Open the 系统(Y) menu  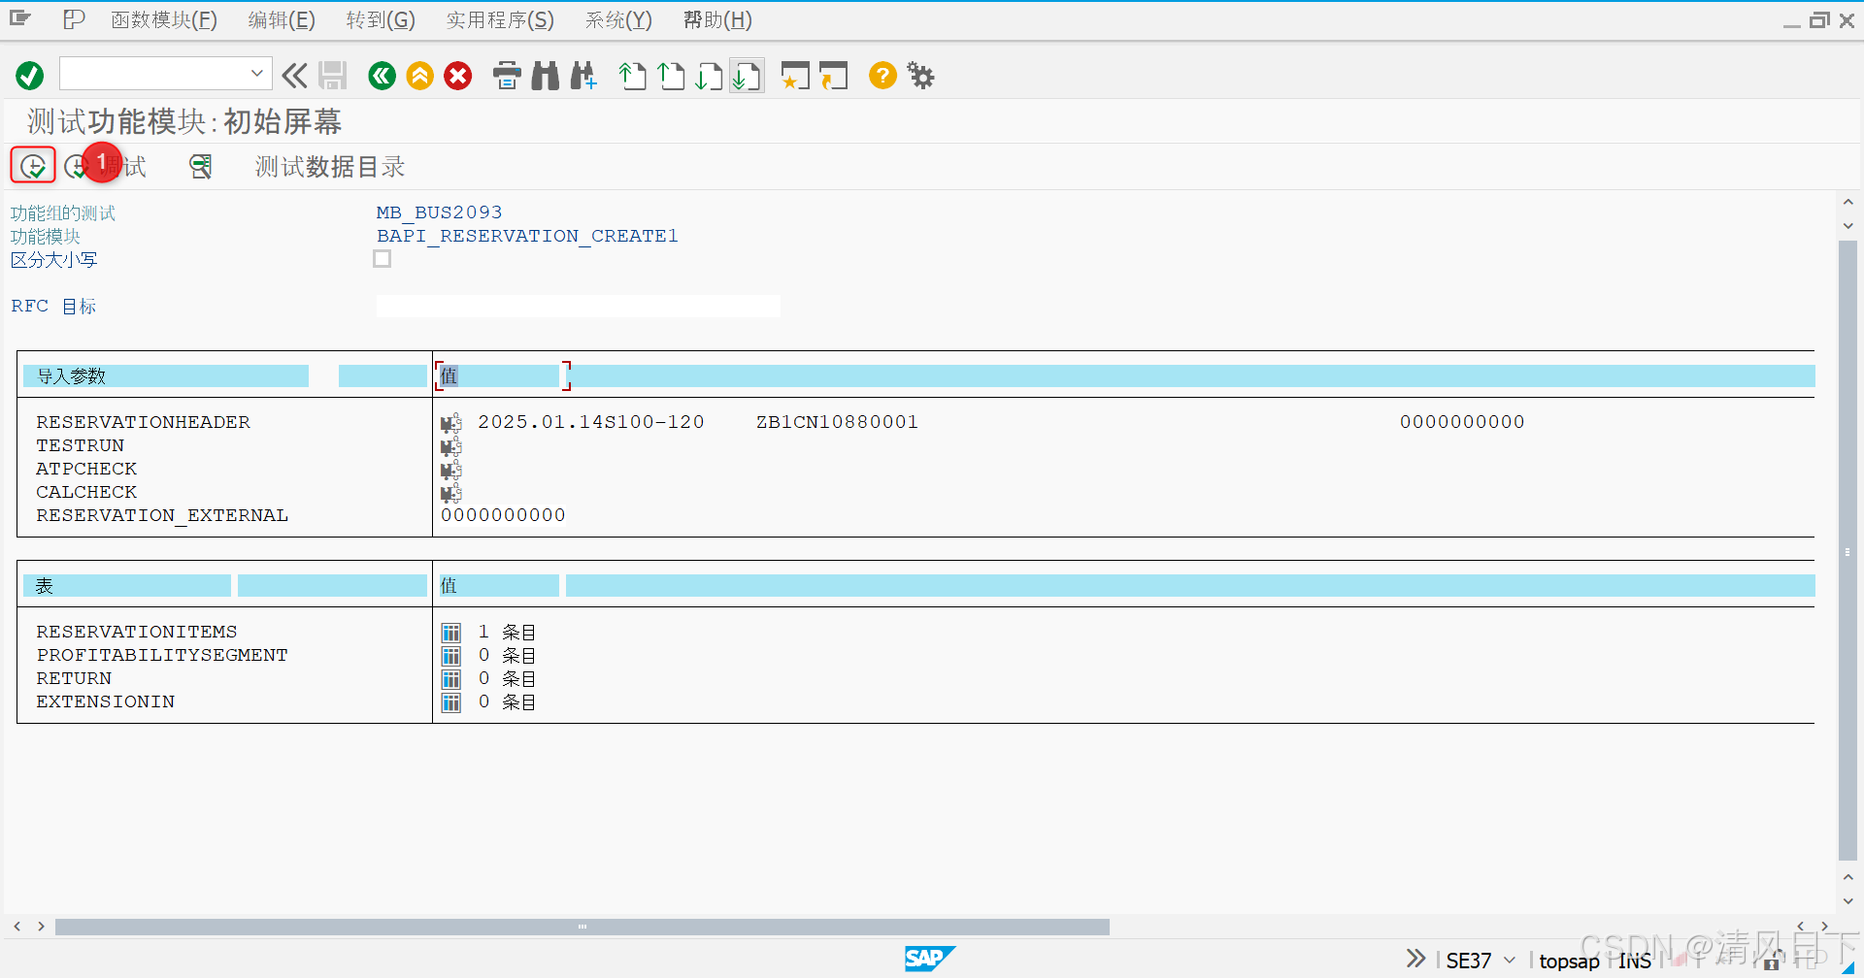click(x=617, y=19)
